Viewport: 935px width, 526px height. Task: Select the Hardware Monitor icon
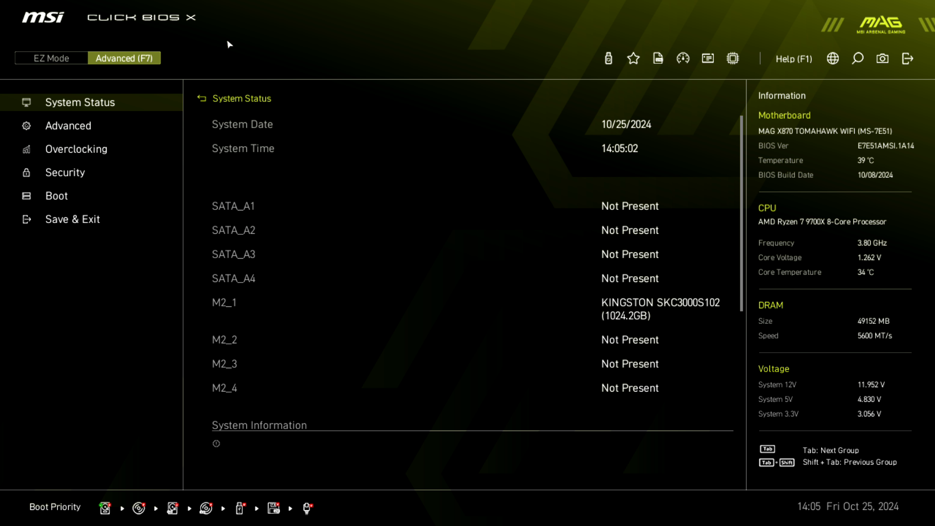coord(683,58)
